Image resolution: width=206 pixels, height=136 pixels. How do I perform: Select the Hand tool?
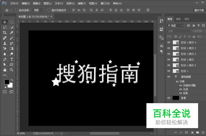(5, 70)
